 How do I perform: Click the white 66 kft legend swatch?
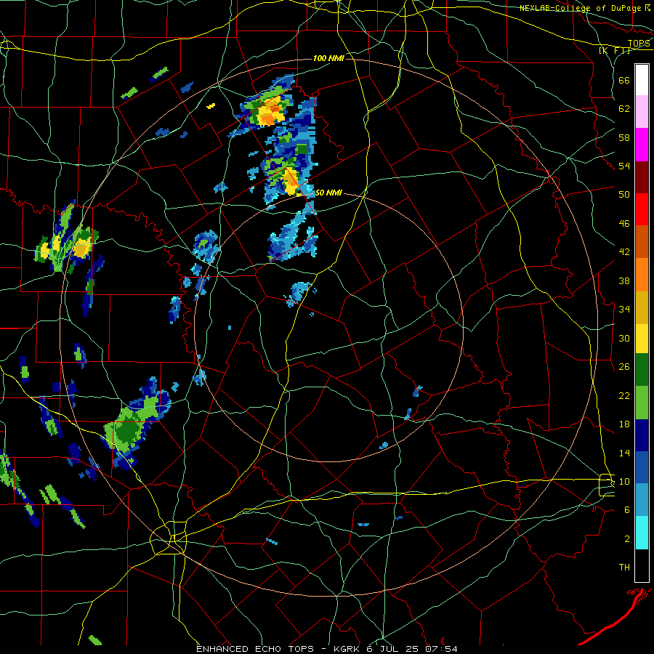642,80
